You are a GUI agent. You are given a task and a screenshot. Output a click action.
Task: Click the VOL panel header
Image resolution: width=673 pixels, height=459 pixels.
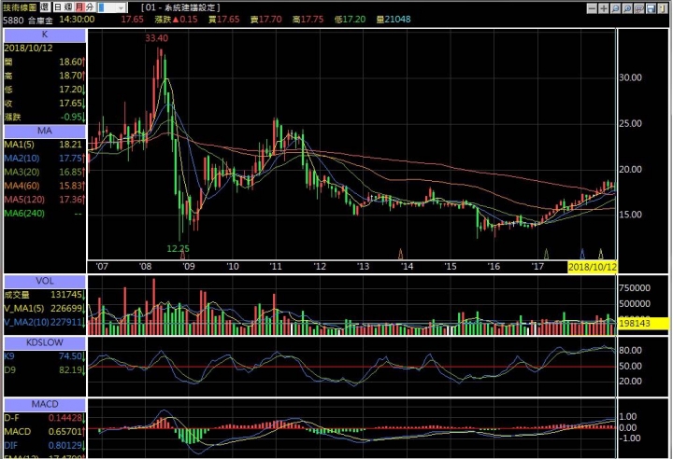tap(45, 281)
